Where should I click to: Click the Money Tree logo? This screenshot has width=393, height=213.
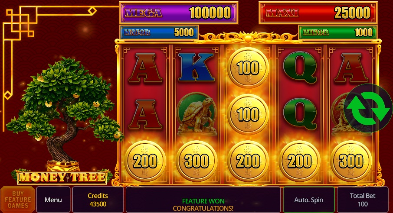pos(62,177)
